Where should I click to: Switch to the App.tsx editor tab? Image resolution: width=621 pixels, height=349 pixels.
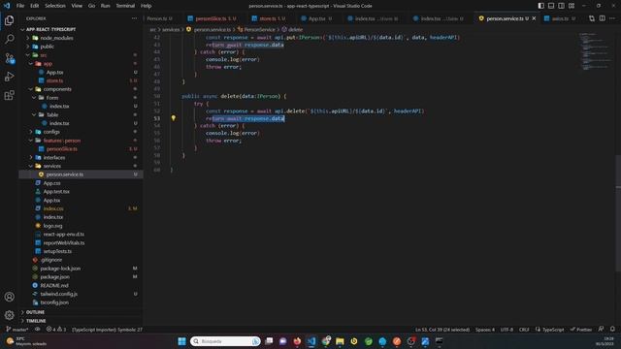(x=316, y=18)
